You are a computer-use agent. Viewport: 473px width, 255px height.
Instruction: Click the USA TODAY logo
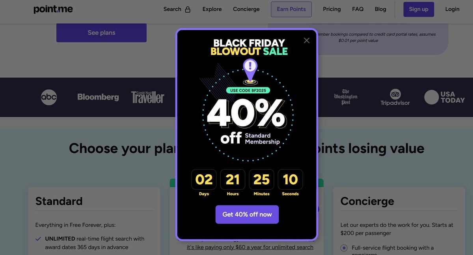pyautogui.click(x=445, y=97)
